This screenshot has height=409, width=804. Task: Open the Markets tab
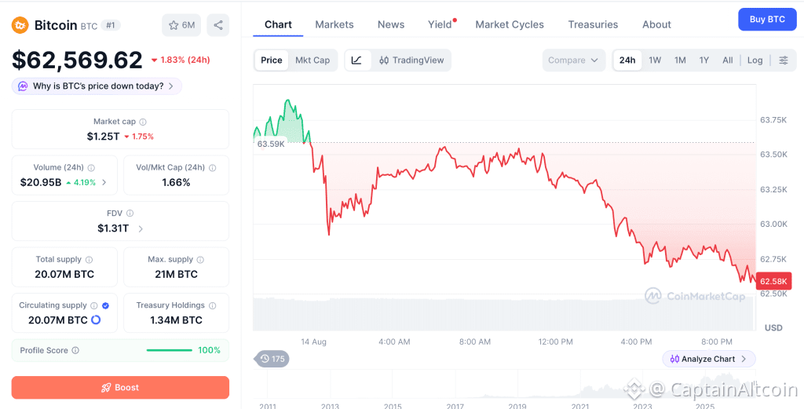click(334, 24)
